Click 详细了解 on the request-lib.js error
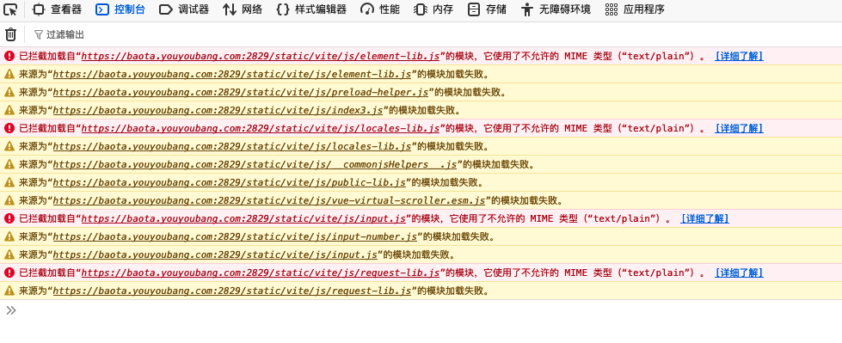This screenshot has width=842, height=343. click(x=739, y=273)
